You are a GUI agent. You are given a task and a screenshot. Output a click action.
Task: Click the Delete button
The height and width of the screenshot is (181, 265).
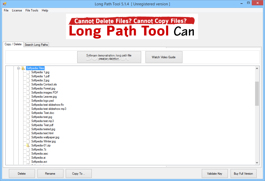point(22,174)
